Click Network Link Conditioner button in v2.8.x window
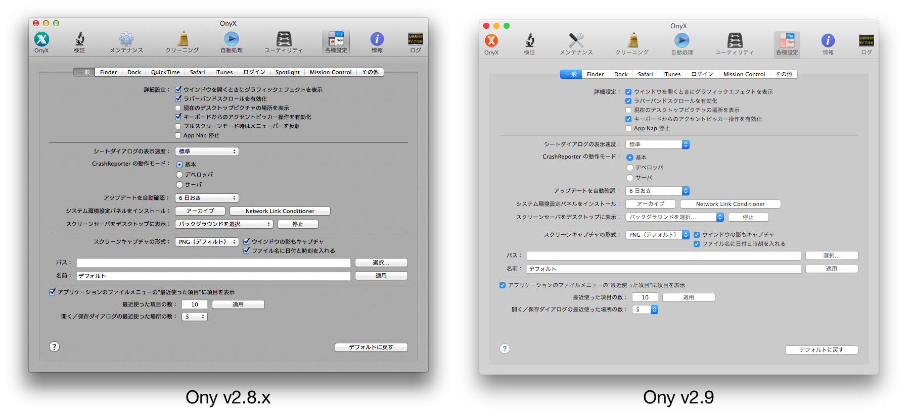 coord(280,211)
